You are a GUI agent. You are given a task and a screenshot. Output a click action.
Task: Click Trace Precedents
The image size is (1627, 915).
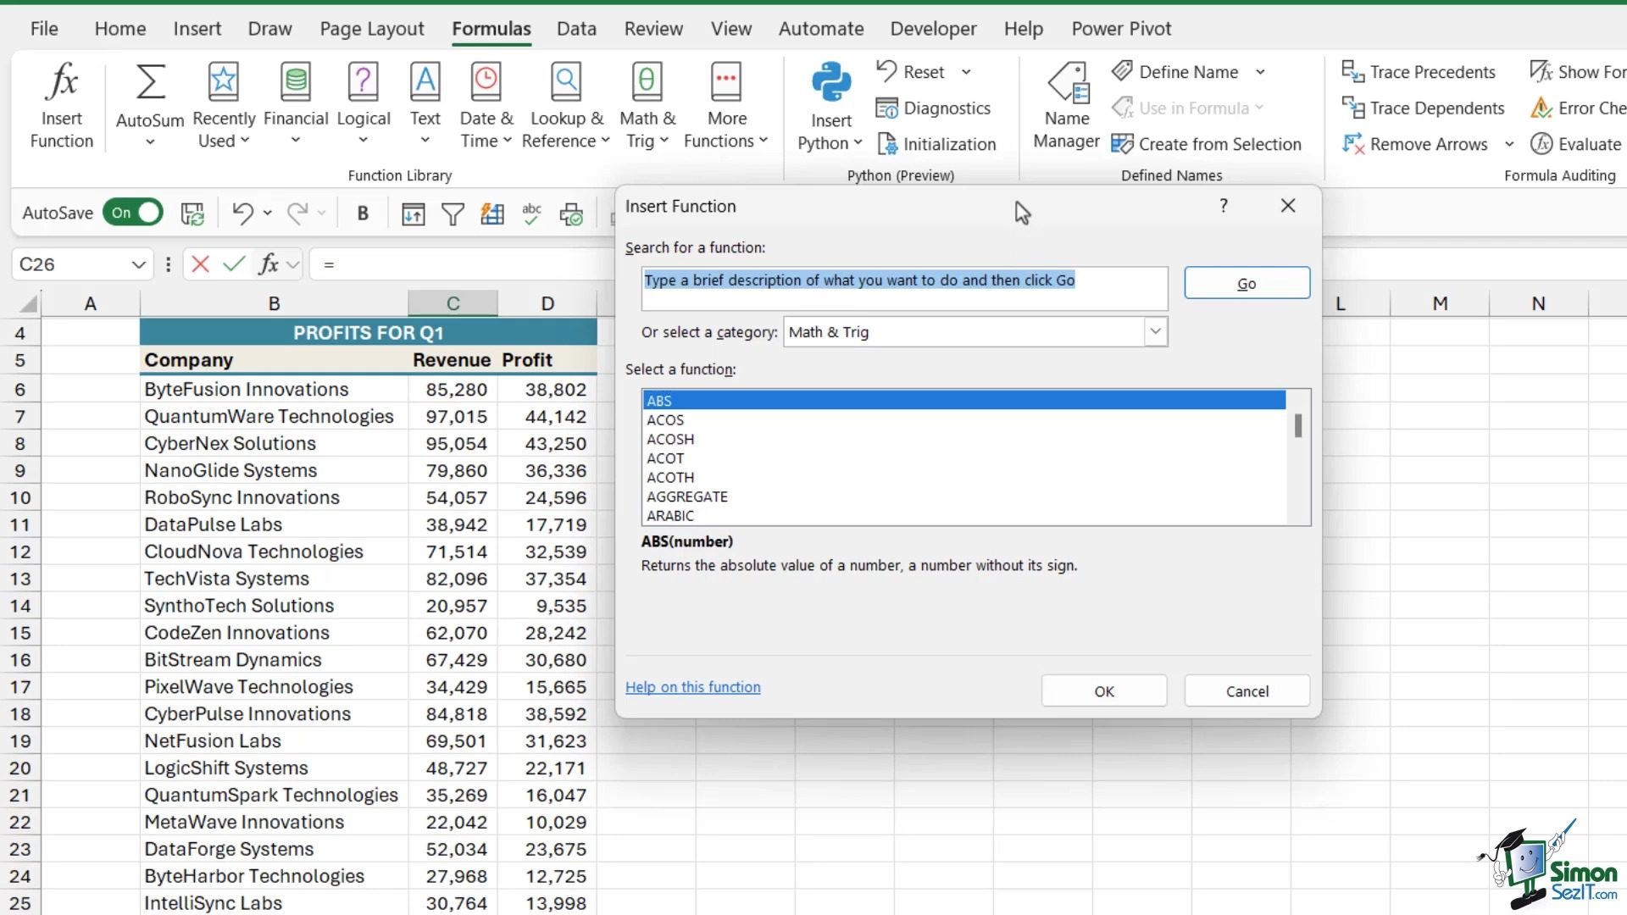[1419, 72]
